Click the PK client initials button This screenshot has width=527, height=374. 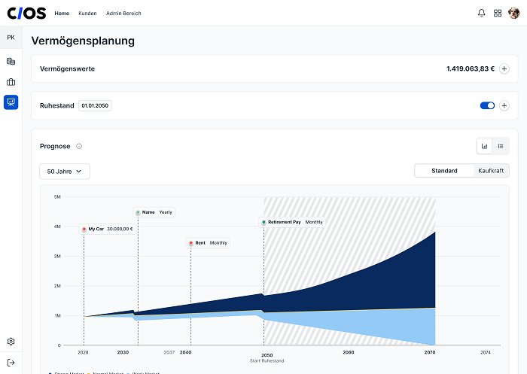11,38
